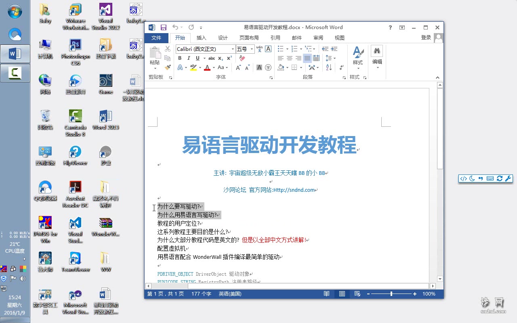This screenshot has height=323, width=517.
Task: Select the strikethrough icon
Action: [212, 58]
